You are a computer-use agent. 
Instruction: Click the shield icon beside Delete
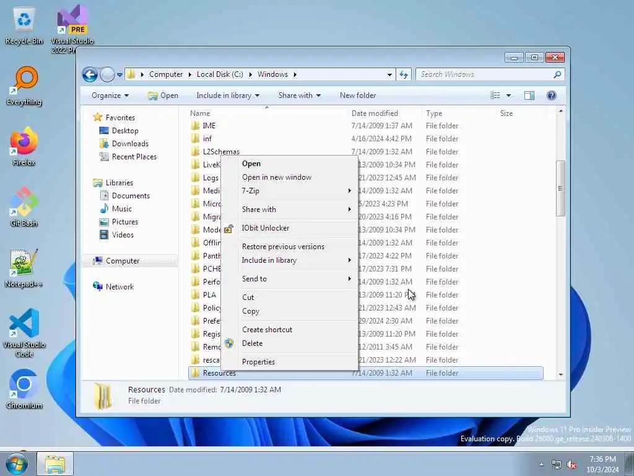pyautogui.click(x=229, y=343)
